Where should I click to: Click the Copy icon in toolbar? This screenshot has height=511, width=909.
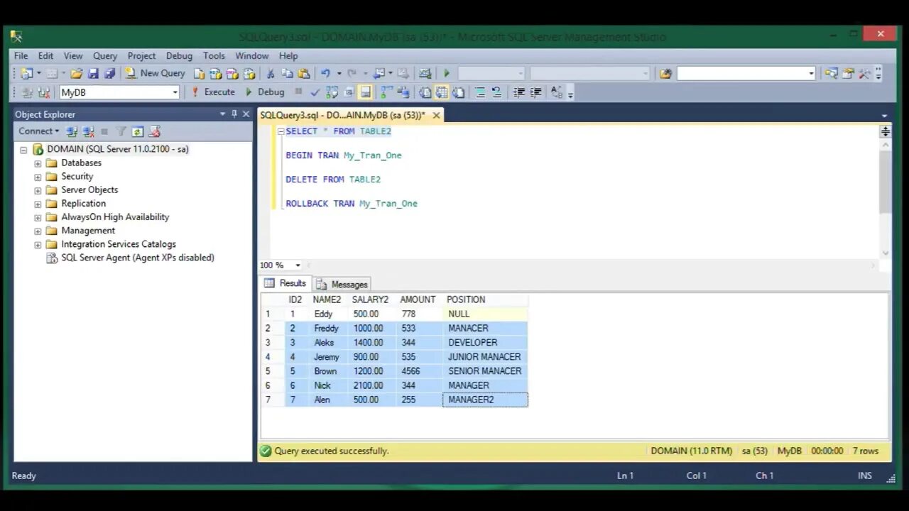(x=287, y=73)
